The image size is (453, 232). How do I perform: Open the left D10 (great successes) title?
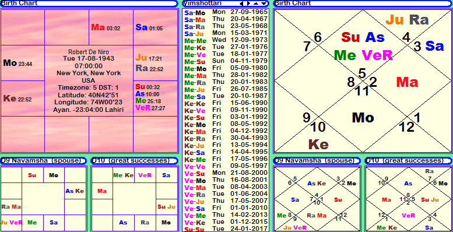click(x=131, y=160)
